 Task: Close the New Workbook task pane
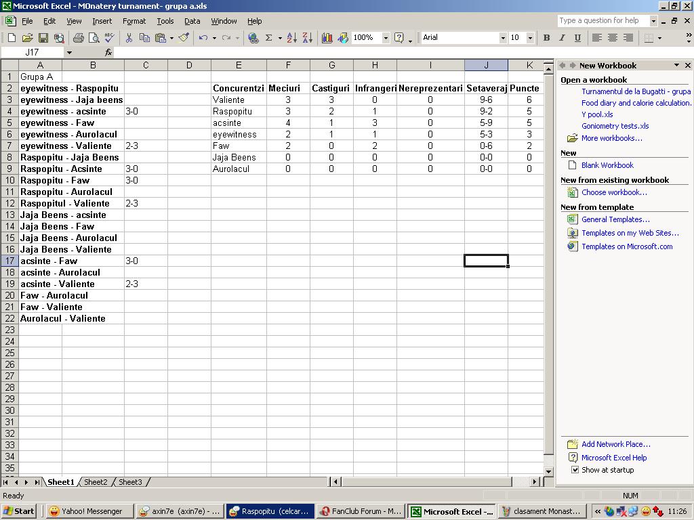[x=688, y=66]
